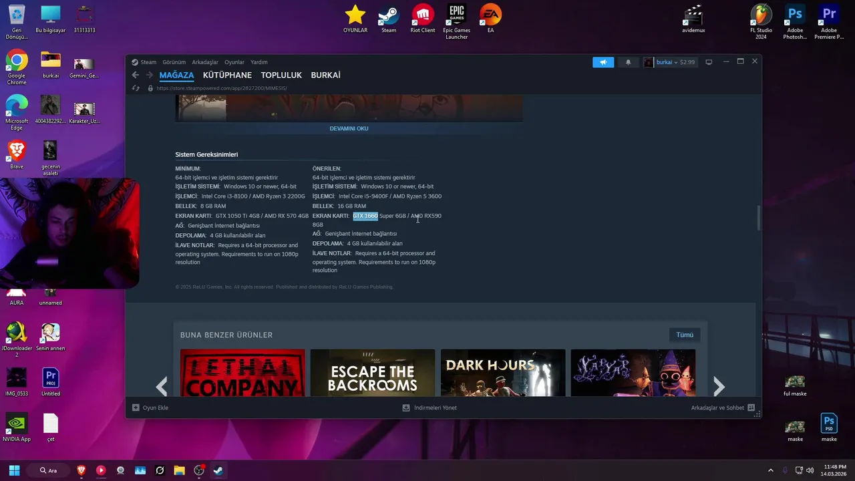The width and height of the screenshot is (855, 481).
Task: Open Brave from the taskbar
Action: pyautogui.click(x=81, y=470)
